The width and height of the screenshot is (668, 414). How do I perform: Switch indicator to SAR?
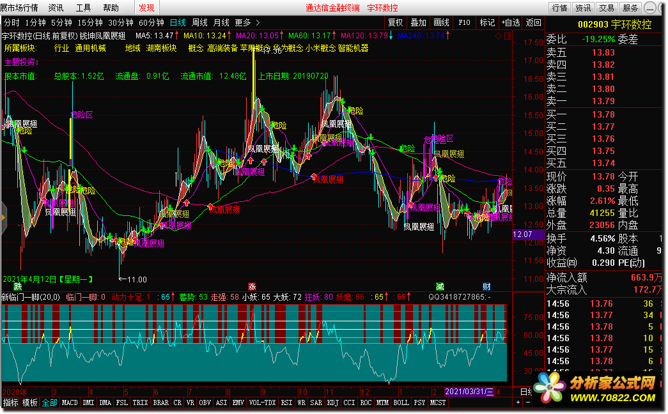pyautogui.click(x=316, y=402)
